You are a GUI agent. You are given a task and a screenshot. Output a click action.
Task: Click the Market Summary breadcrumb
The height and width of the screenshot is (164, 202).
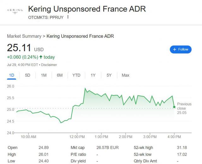coord(24,36)
